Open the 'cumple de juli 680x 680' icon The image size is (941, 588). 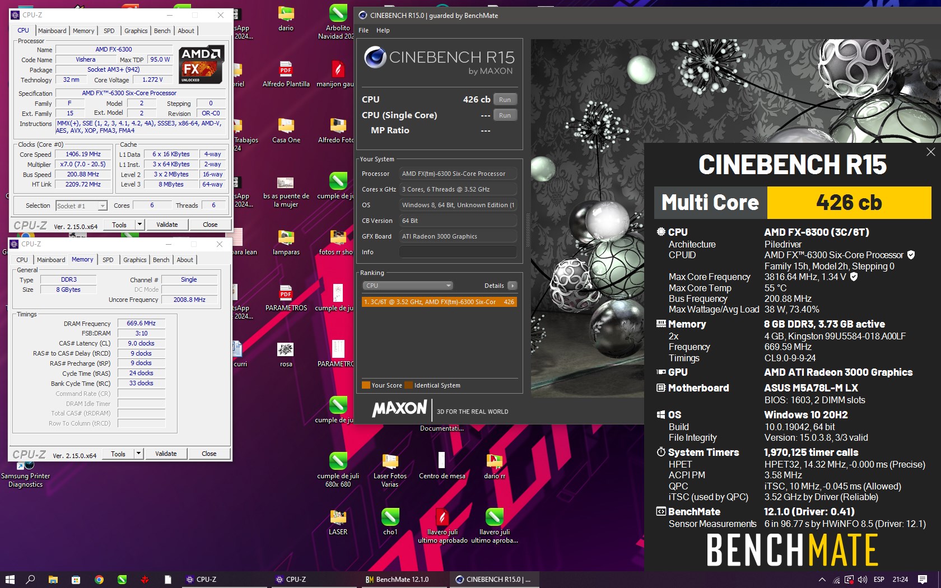pyautogui.click(x=338, y=469)
